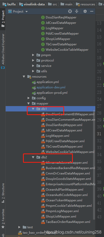Select WebsiteCookieTableMapper interface

[x=67, y=49]
